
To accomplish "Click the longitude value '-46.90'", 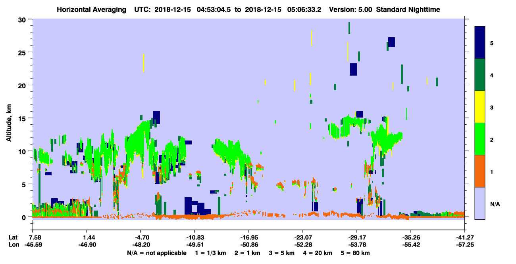I will pyautogui.click(x=87, y=245).
